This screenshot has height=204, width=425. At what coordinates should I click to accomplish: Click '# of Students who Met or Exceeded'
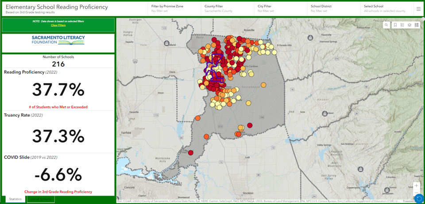point(58,107)
